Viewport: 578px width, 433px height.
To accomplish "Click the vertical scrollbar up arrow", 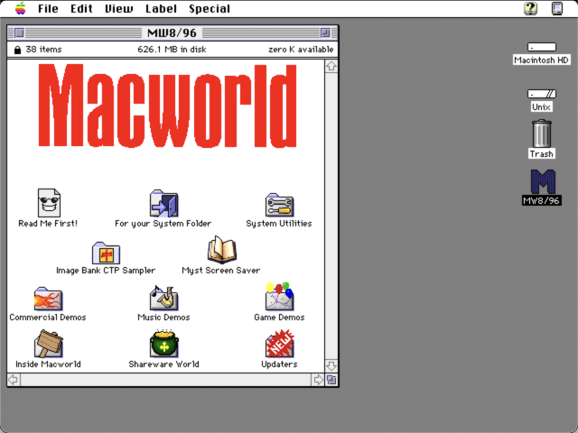I will pyautogui.click(x=331, y=66).
